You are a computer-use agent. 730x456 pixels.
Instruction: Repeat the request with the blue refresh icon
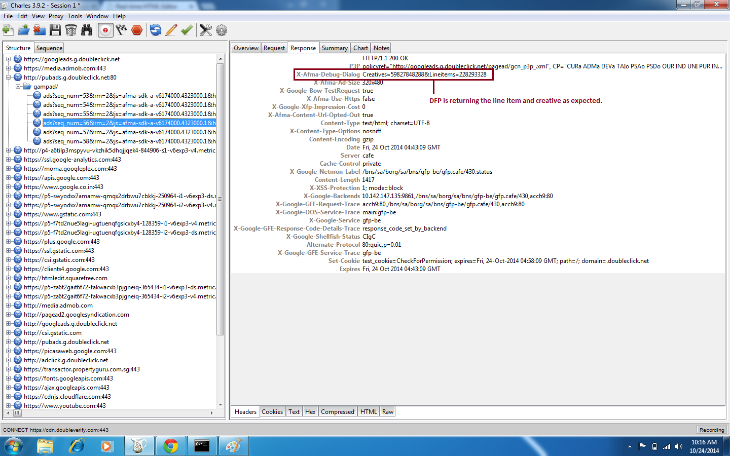point(156,30)
